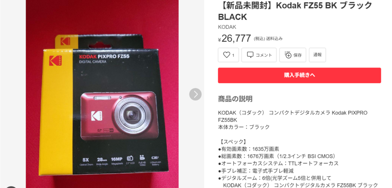
Task: Click the product title Kodak FZ55 BK
Action: tap(295, 11)
